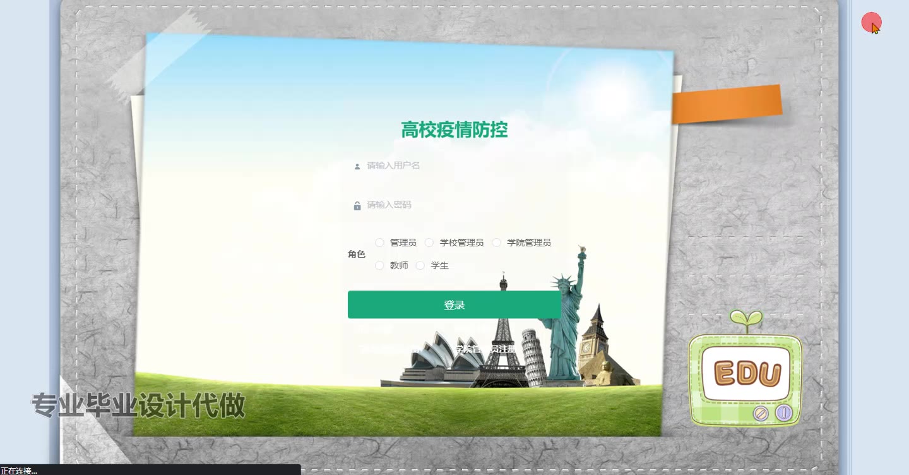
Task: Select the 教师 role radio button
Action: 379,265
